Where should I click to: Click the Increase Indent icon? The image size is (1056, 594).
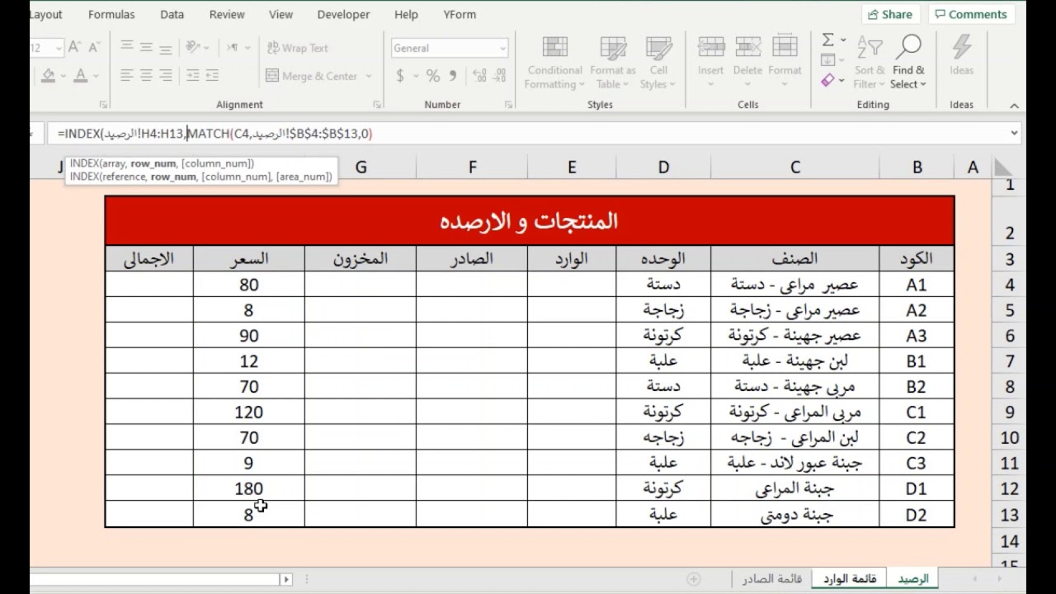point(212,76)
